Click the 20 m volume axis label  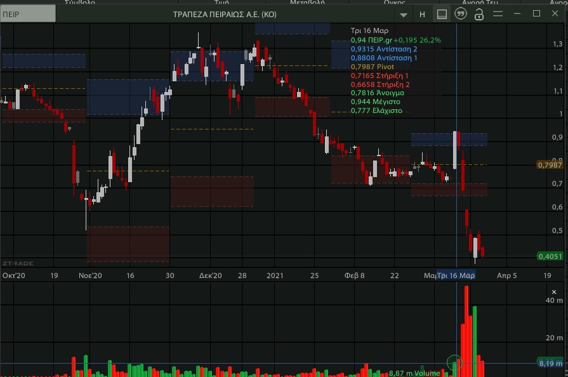pos(554,338)
